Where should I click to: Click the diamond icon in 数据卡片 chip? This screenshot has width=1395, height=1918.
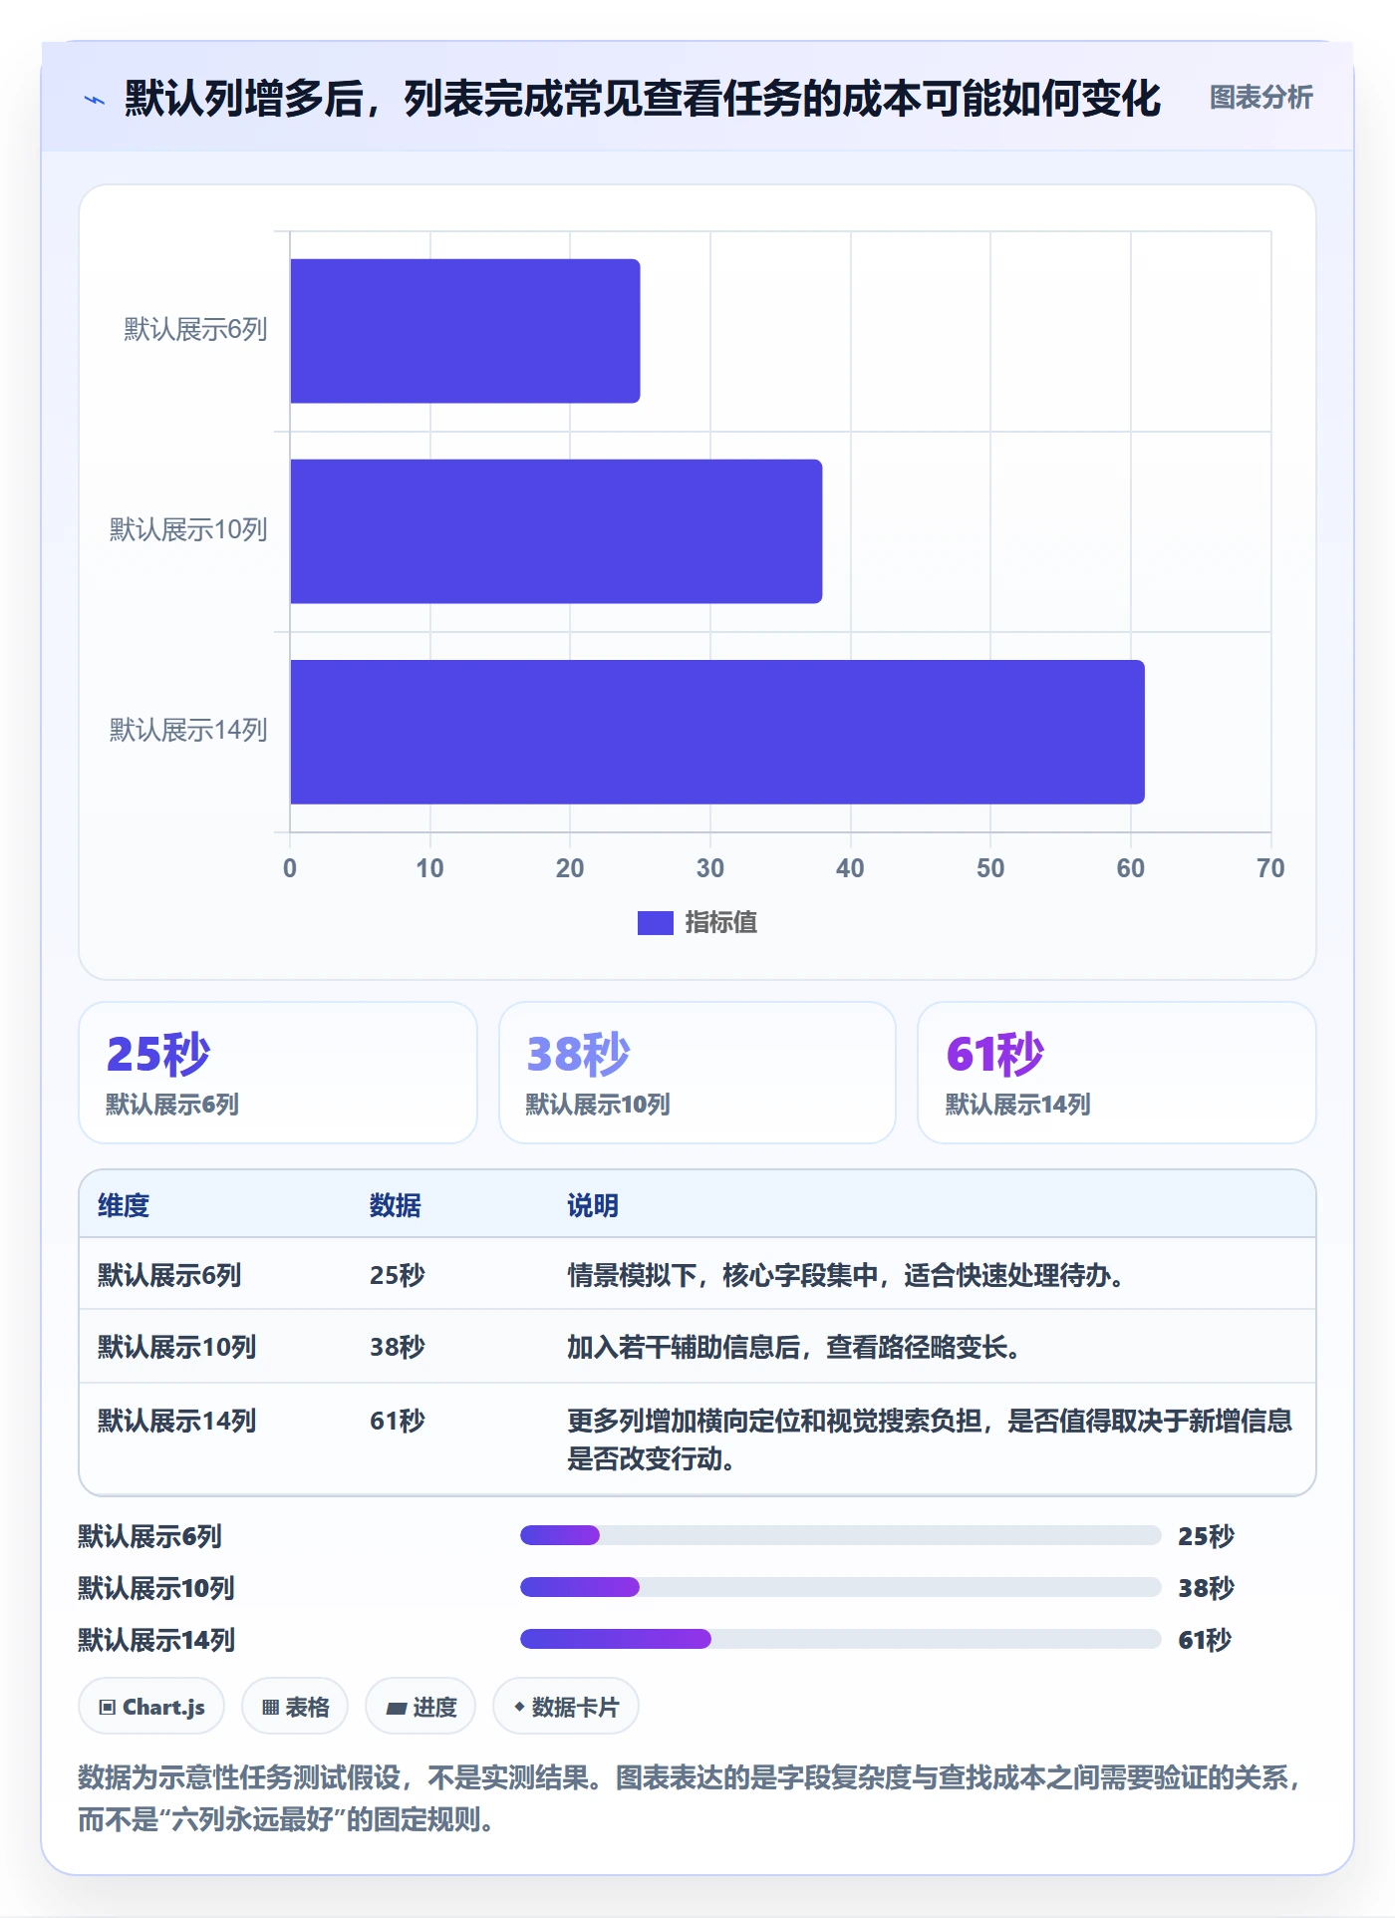pos(519,1707)
